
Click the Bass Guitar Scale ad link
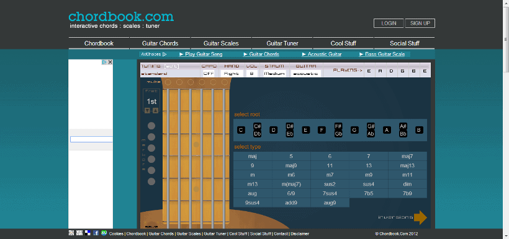click(x=382, y=54)
